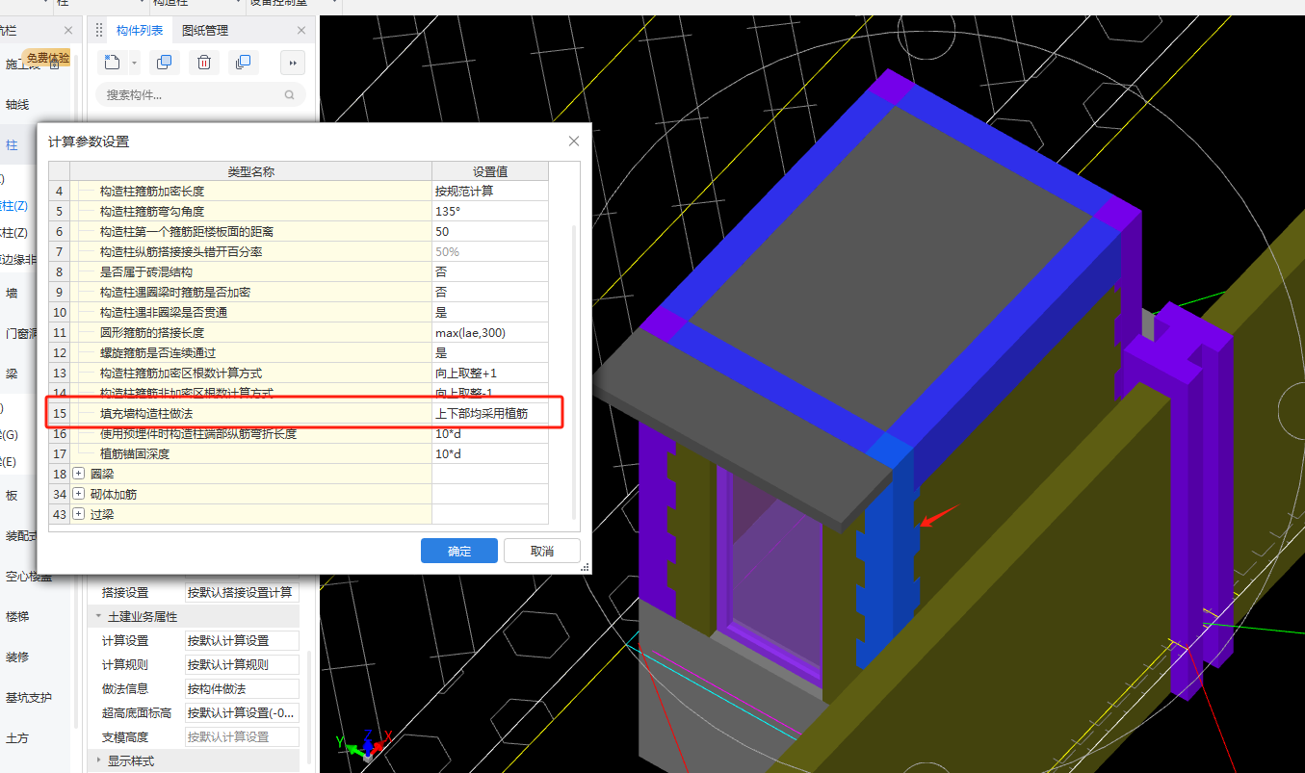Focus the 搜索构件 search field
Image resolution: width=1305 pixels, height=773 pixels.
pos(200,94)
